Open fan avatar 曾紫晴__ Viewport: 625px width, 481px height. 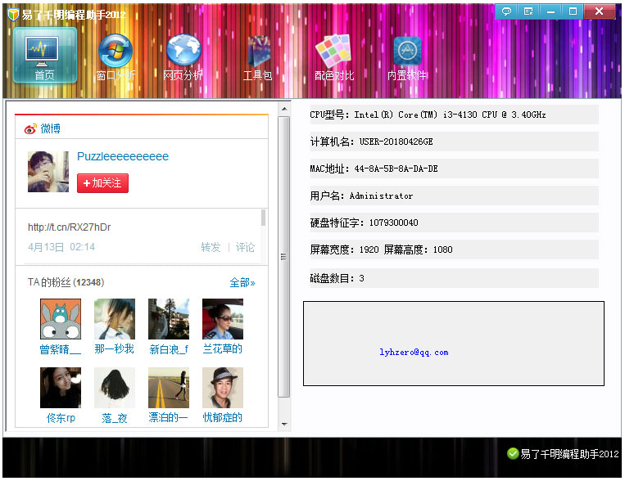point(61,319)
